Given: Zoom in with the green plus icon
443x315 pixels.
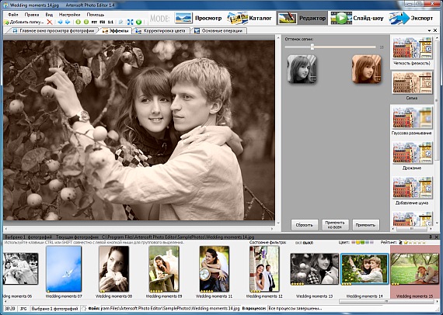Looking at the screenshot, I should coord(78,22).
